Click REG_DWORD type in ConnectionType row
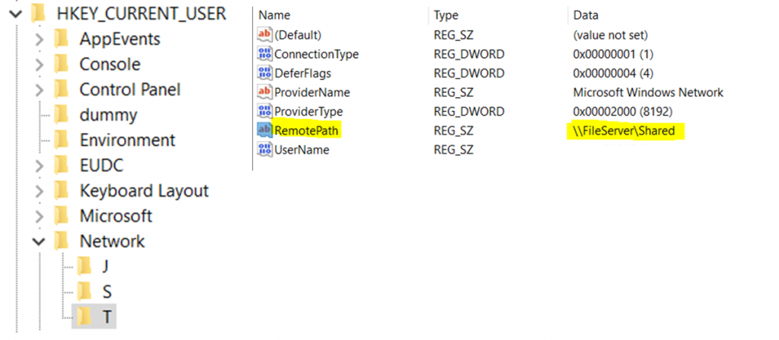The image size is (779, 340). 469,54
